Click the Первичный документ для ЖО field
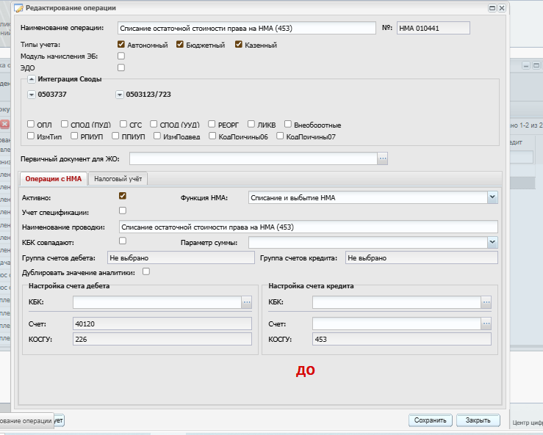The height and width of the screenshot is (435, 543). click(253, 158)
